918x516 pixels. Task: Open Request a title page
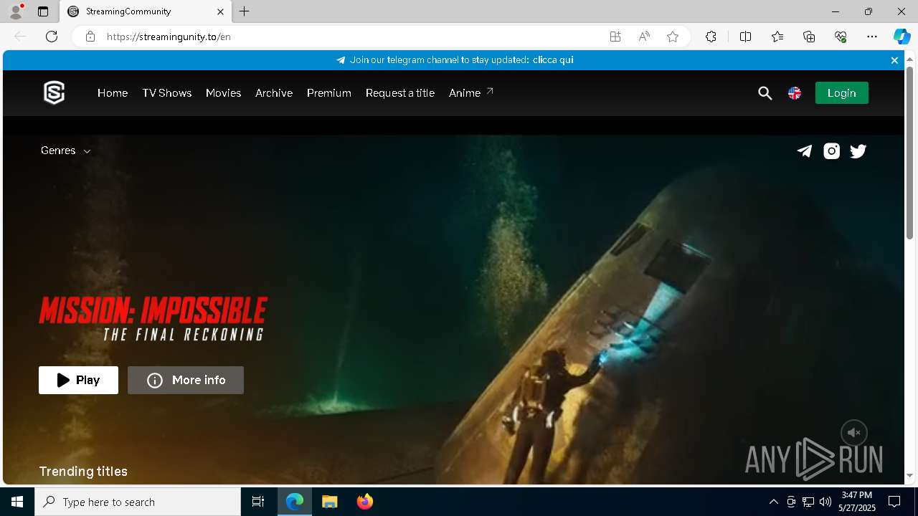click(x=400, y=93)
